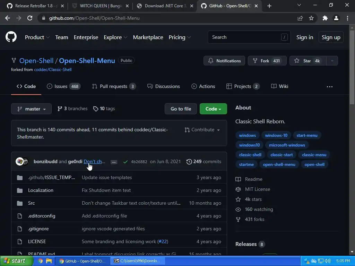The width and height of the screenshot is (355, 266).
Task: Click the network icon in system tray
Action: pos(321,261)
